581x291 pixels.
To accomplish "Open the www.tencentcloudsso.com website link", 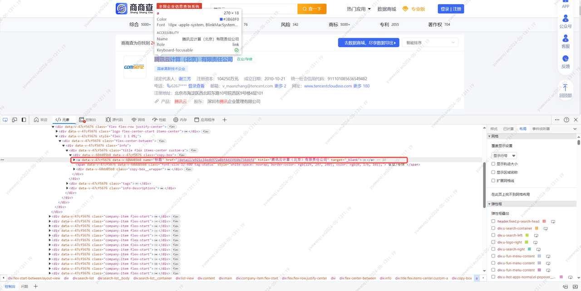I will pyautogui.click(x=328, y=86).
